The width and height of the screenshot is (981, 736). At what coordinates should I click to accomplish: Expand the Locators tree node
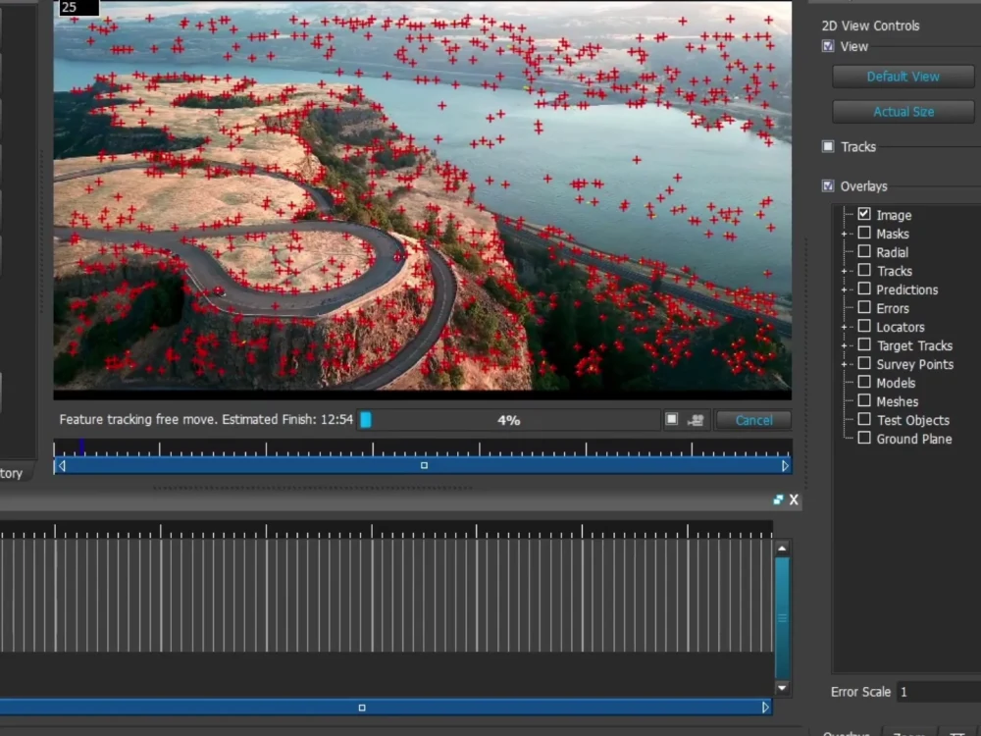[844, 328]
